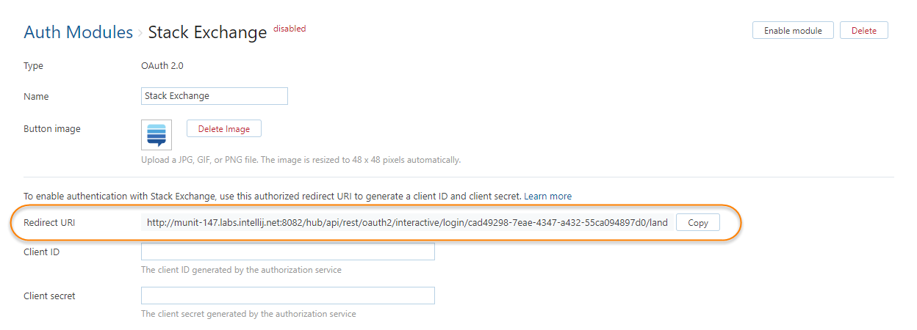917x330 pixels.
Task: Click the Stack Exchange page heading
Action: click(207, 32)
